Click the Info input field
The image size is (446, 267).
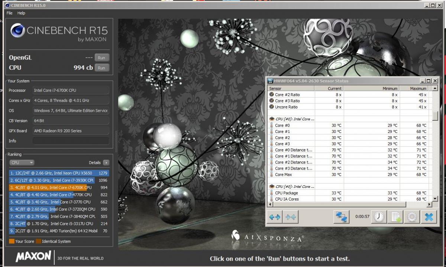[x=71, y=141]
